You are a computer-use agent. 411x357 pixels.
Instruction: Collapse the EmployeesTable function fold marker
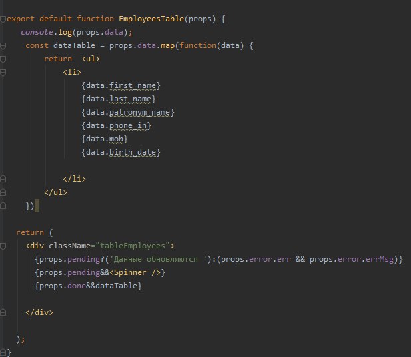(3, 19)
